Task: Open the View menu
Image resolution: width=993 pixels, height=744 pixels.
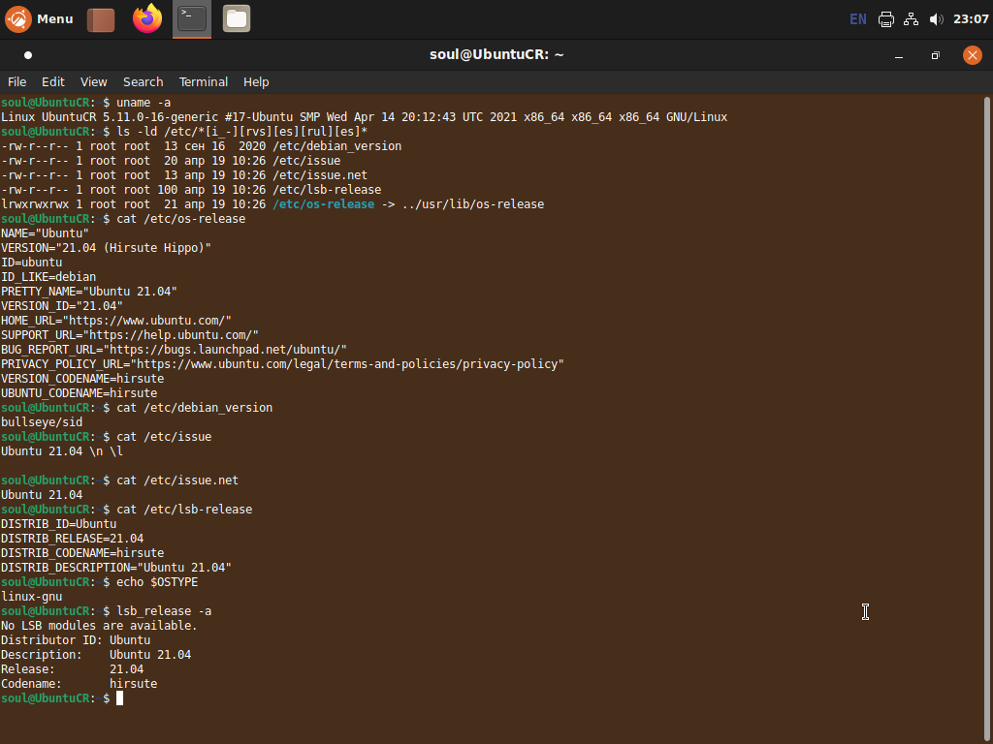Action: coord(94,82)
